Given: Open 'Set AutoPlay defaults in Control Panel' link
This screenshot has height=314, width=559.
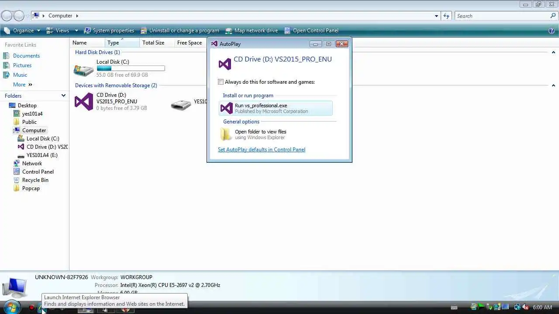Looking at the screenshot, I should click(262, 150).
